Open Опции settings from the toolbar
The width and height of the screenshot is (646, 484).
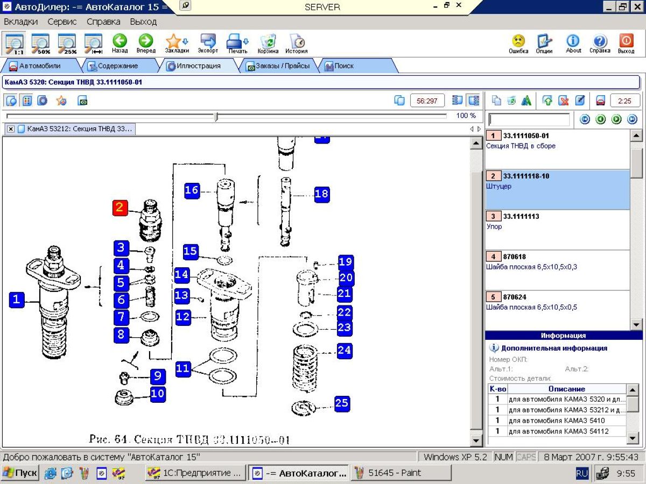[544, 44]
